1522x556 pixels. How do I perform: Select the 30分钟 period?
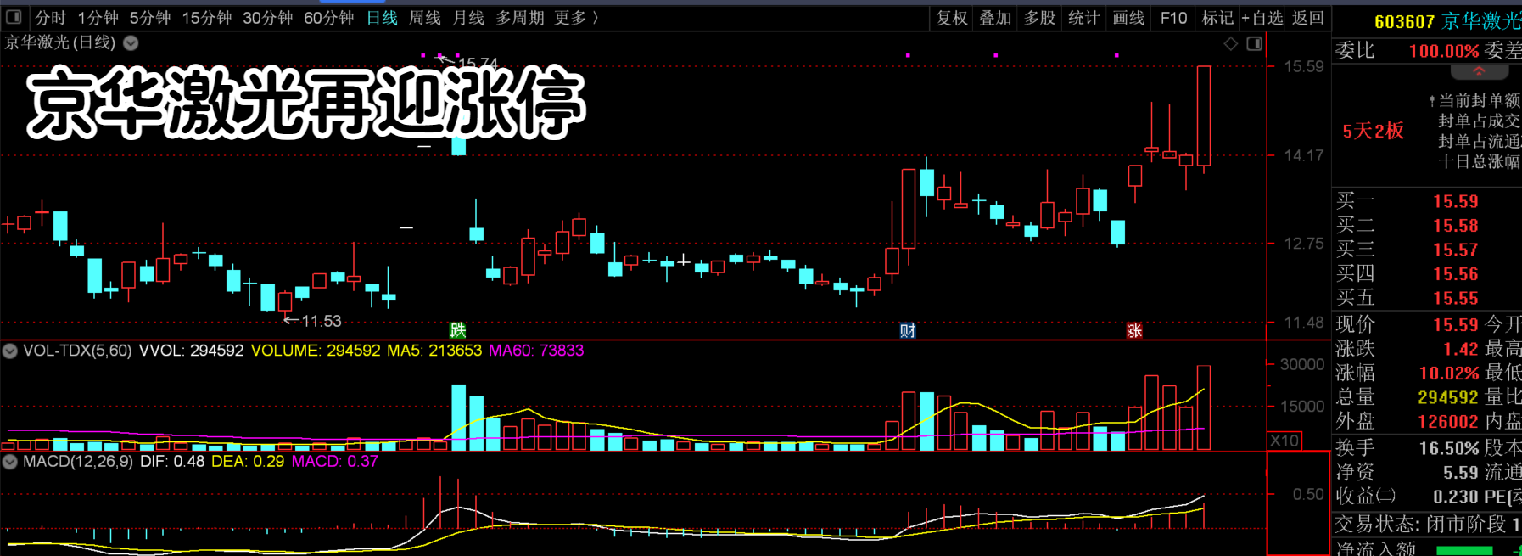point(268,18)
